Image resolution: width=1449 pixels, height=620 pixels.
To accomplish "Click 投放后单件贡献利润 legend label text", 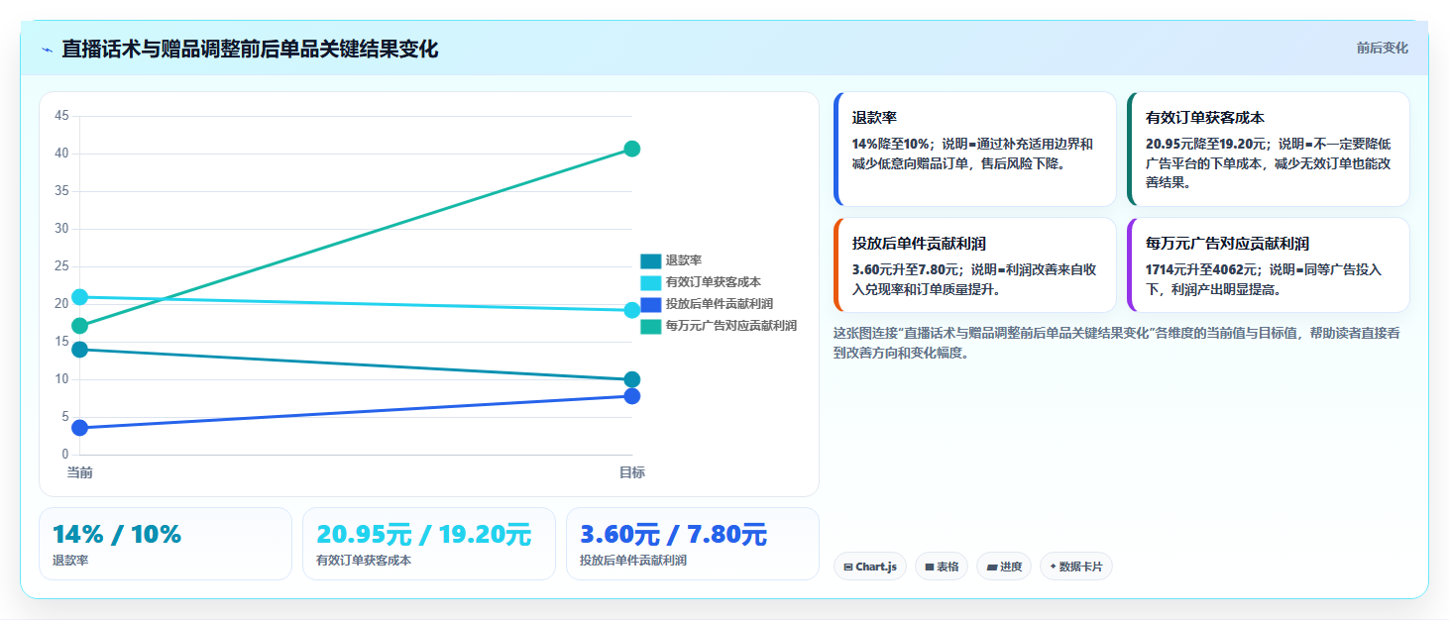I will 720,304.
